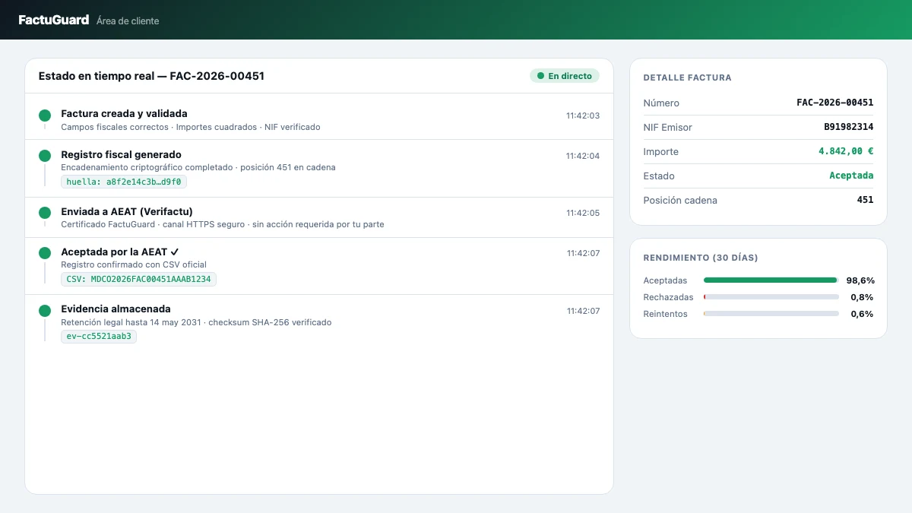Click the invoice number FAC-2026-00451 in Detalle Factura
The height and width of the screenshot is (513, 912).
click(x=834, y=103)
